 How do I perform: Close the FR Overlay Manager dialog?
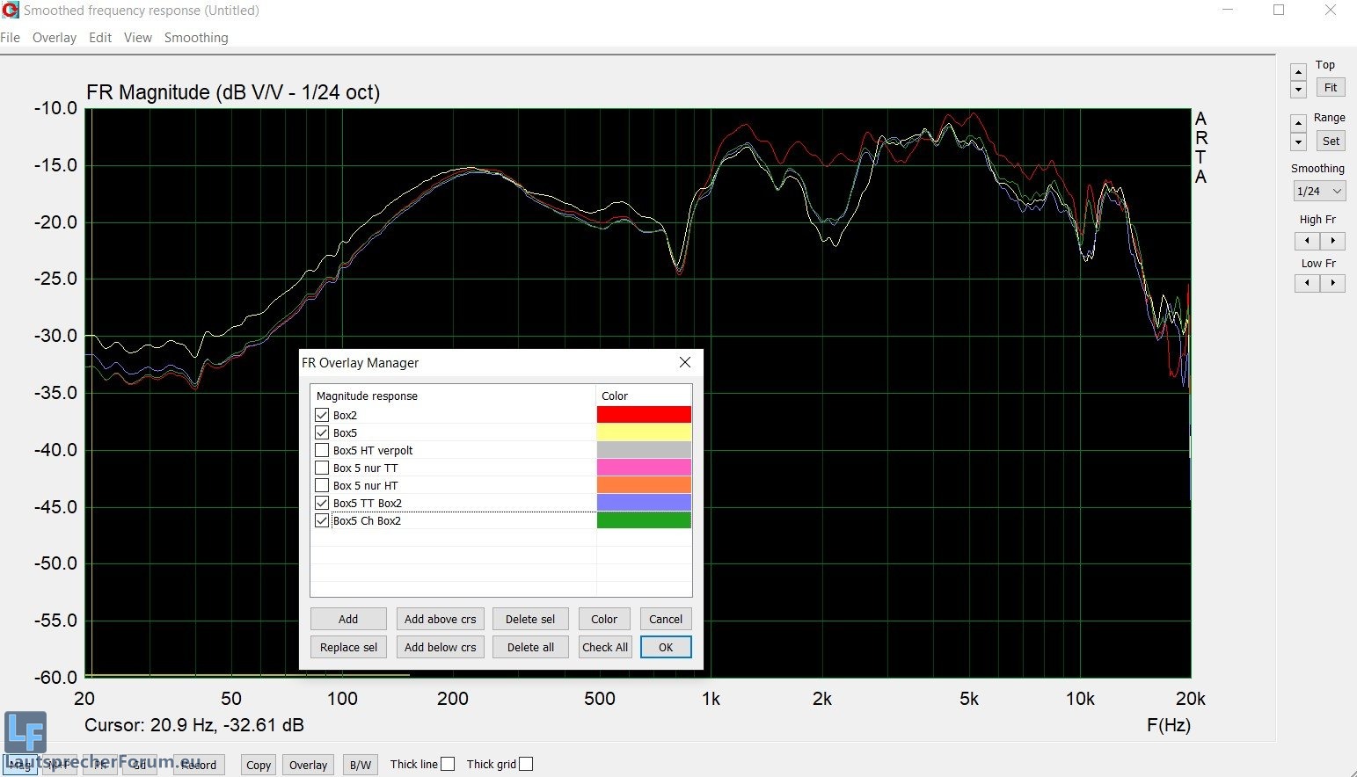(x=685, y=362)
